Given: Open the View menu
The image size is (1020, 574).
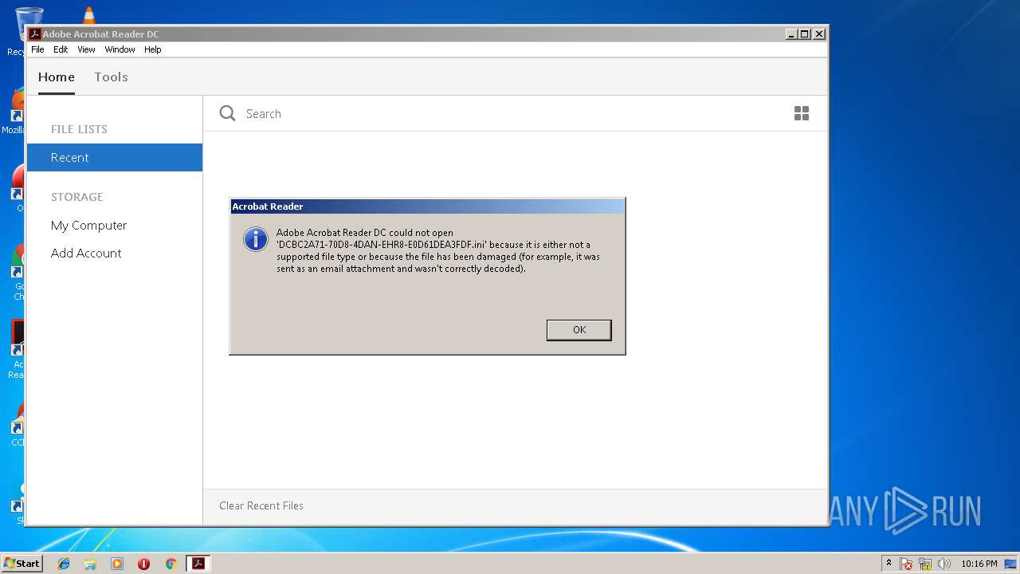Looking at the screenshot, I should 86,49.
